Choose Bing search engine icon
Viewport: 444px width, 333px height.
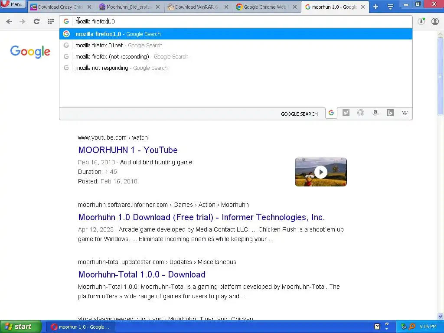[390, 113]
